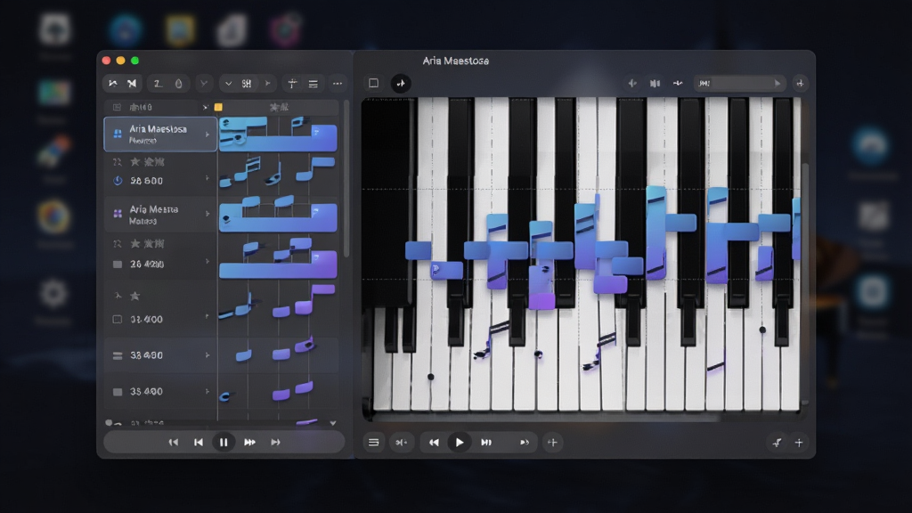Expand the 35 400 row arrow
Screen dimensions: 912x513
[208, 392]
